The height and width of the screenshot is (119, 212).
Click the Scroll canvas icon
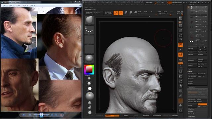coord(180,25)
